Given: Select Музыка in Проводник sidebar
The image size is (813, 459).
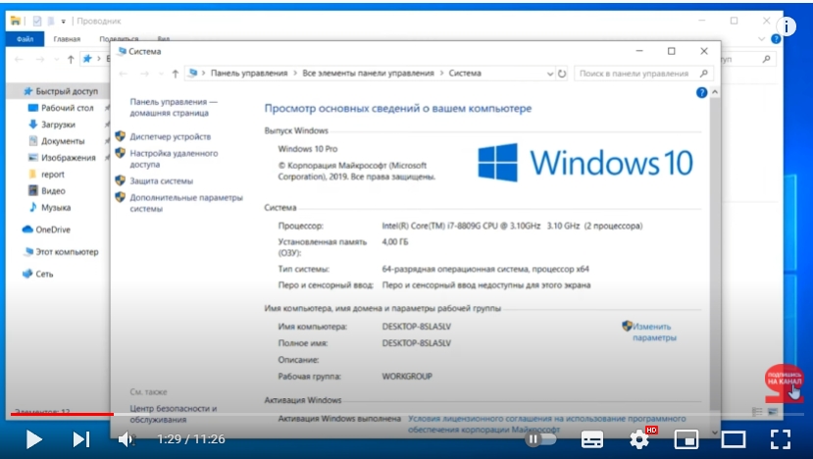Looking at the screenshot, I should coord(50,208).
